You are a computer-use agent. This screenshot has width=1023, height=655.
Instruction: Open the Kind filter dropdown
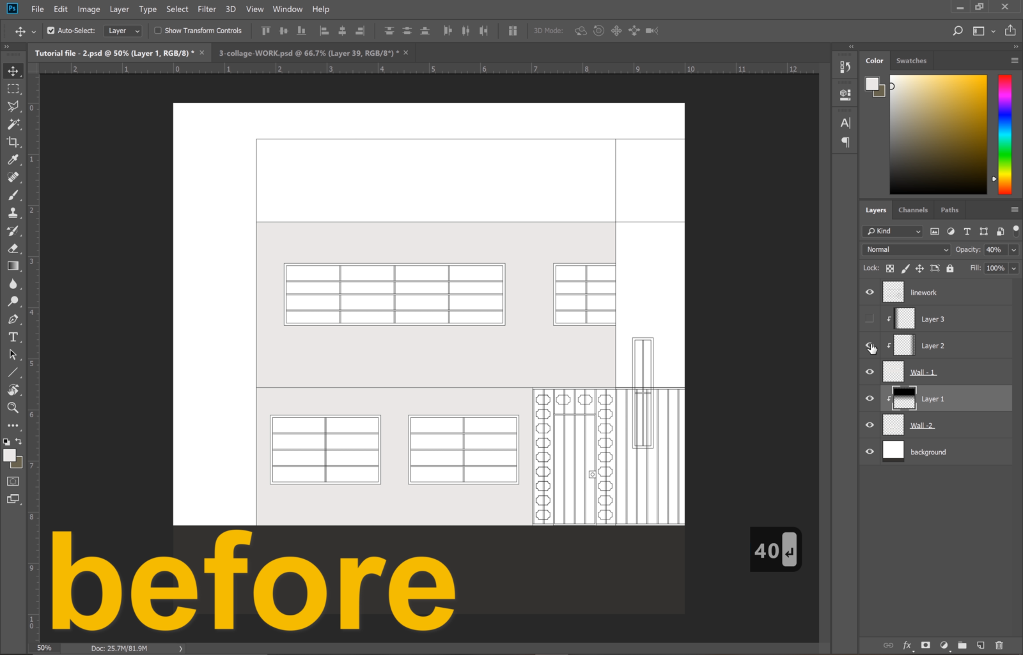coord(891,231)
